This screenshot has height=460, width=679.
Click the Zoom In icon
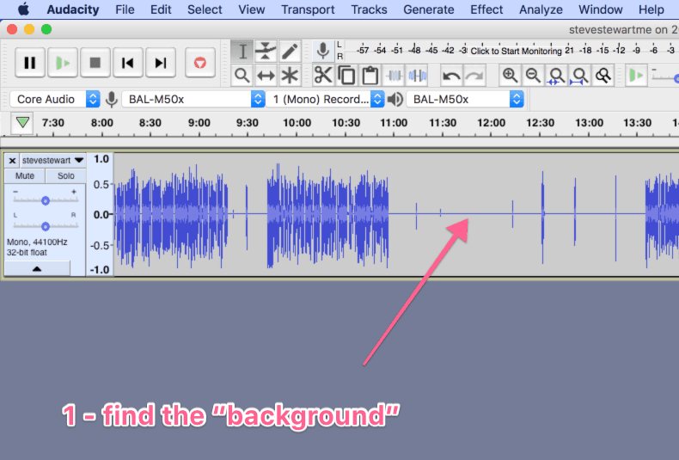click(510, 76)
